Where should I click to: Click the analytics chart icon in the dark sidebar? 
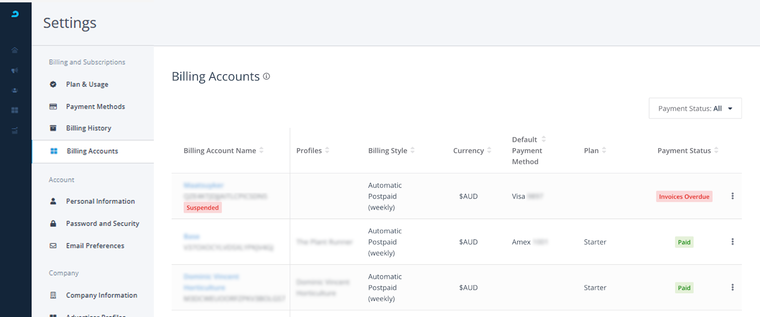pyautogui.click(x=15, y=130)
